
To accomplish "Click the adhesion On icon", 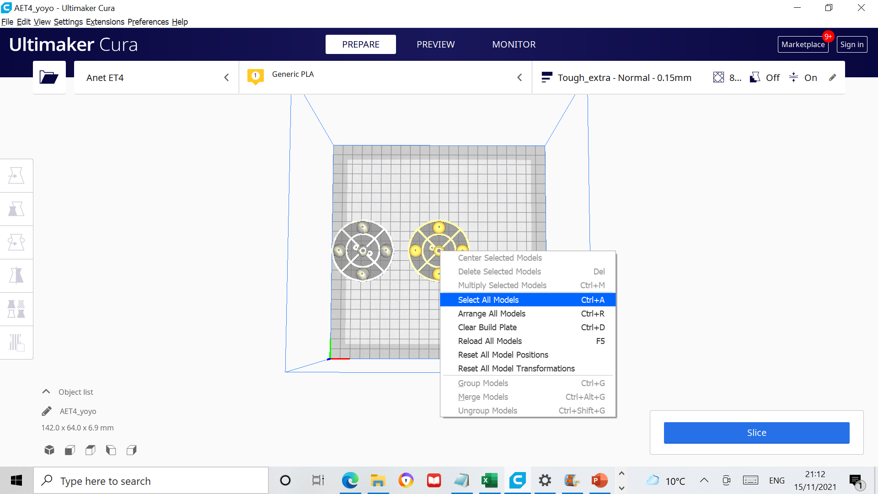I will pos(794,78).
